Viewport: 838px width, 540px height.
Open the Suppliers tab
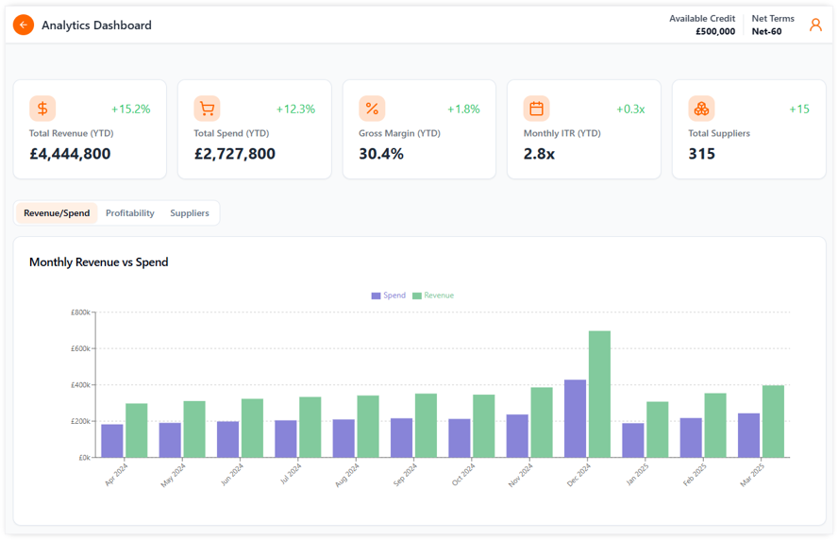pos(190,213)
